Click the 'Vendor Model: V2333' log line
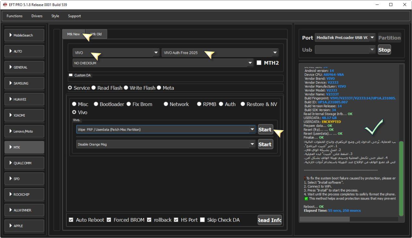The width and height of the screenshot is (412, 238). click(321, 90)
